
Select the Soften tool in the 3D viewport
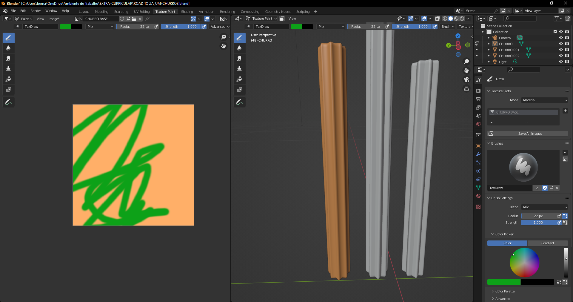(239, 48)
